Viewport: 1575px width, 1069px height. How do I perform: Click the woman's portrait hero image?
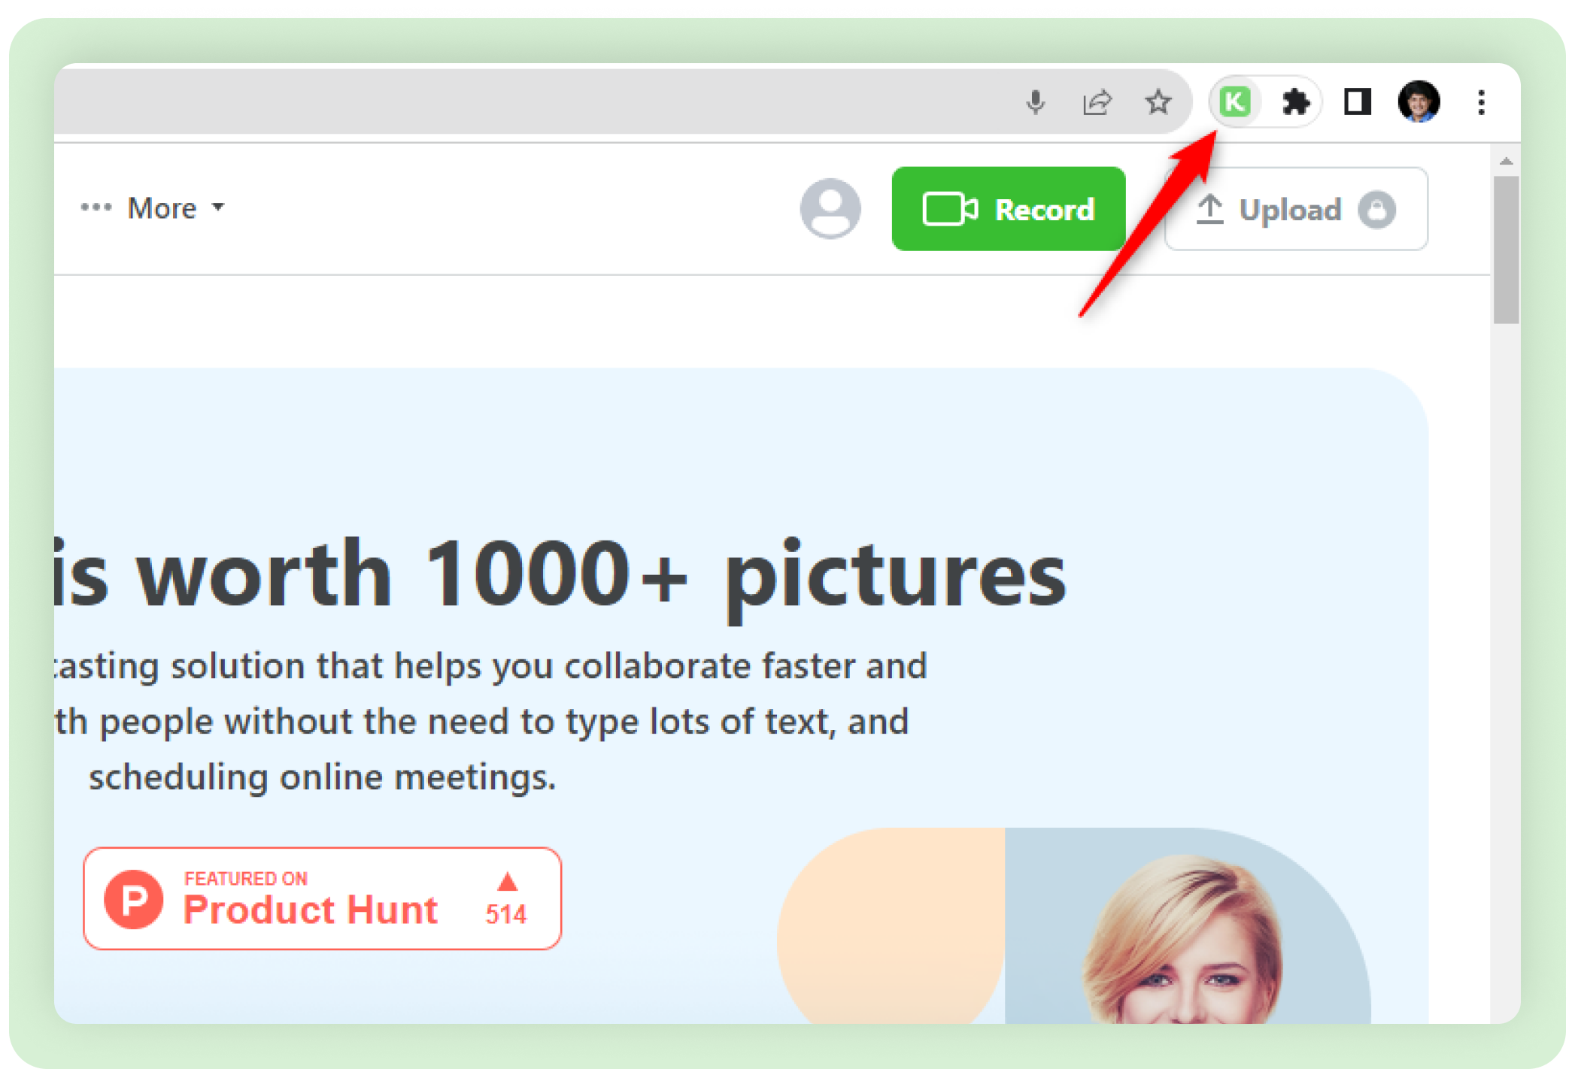coord(1187,926)
